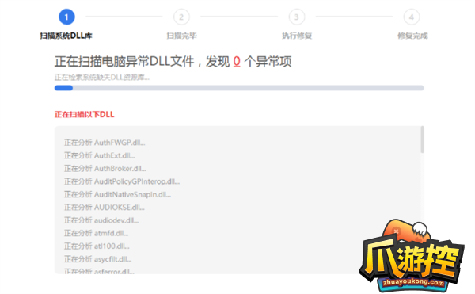Image resolution: width=475 pixels, height=294 pixels.
Task: Select the AUDIOKSE.dll row
Action: (x=104, y=208)
